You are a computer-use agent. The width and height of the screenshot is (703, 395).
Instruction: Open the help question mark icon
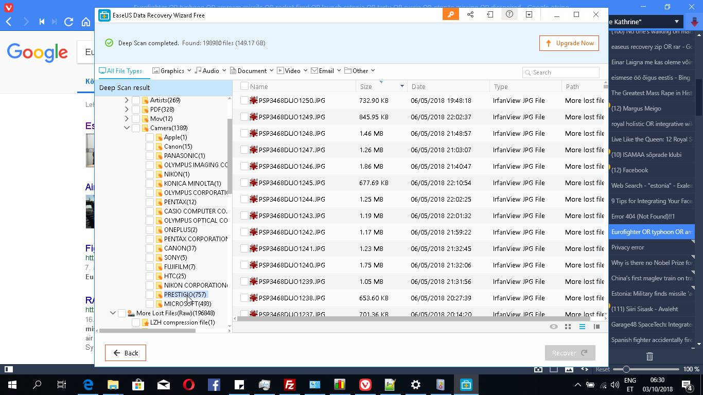pos(509,14)
